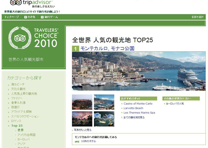Viewport: 208px width, 148px height.
Task: Click the arrow beside 海&ビーチ
Action: pos(9,85)
